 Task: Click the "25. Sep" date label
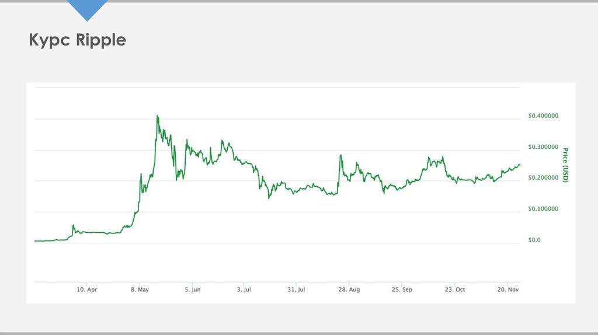(402, 289)
